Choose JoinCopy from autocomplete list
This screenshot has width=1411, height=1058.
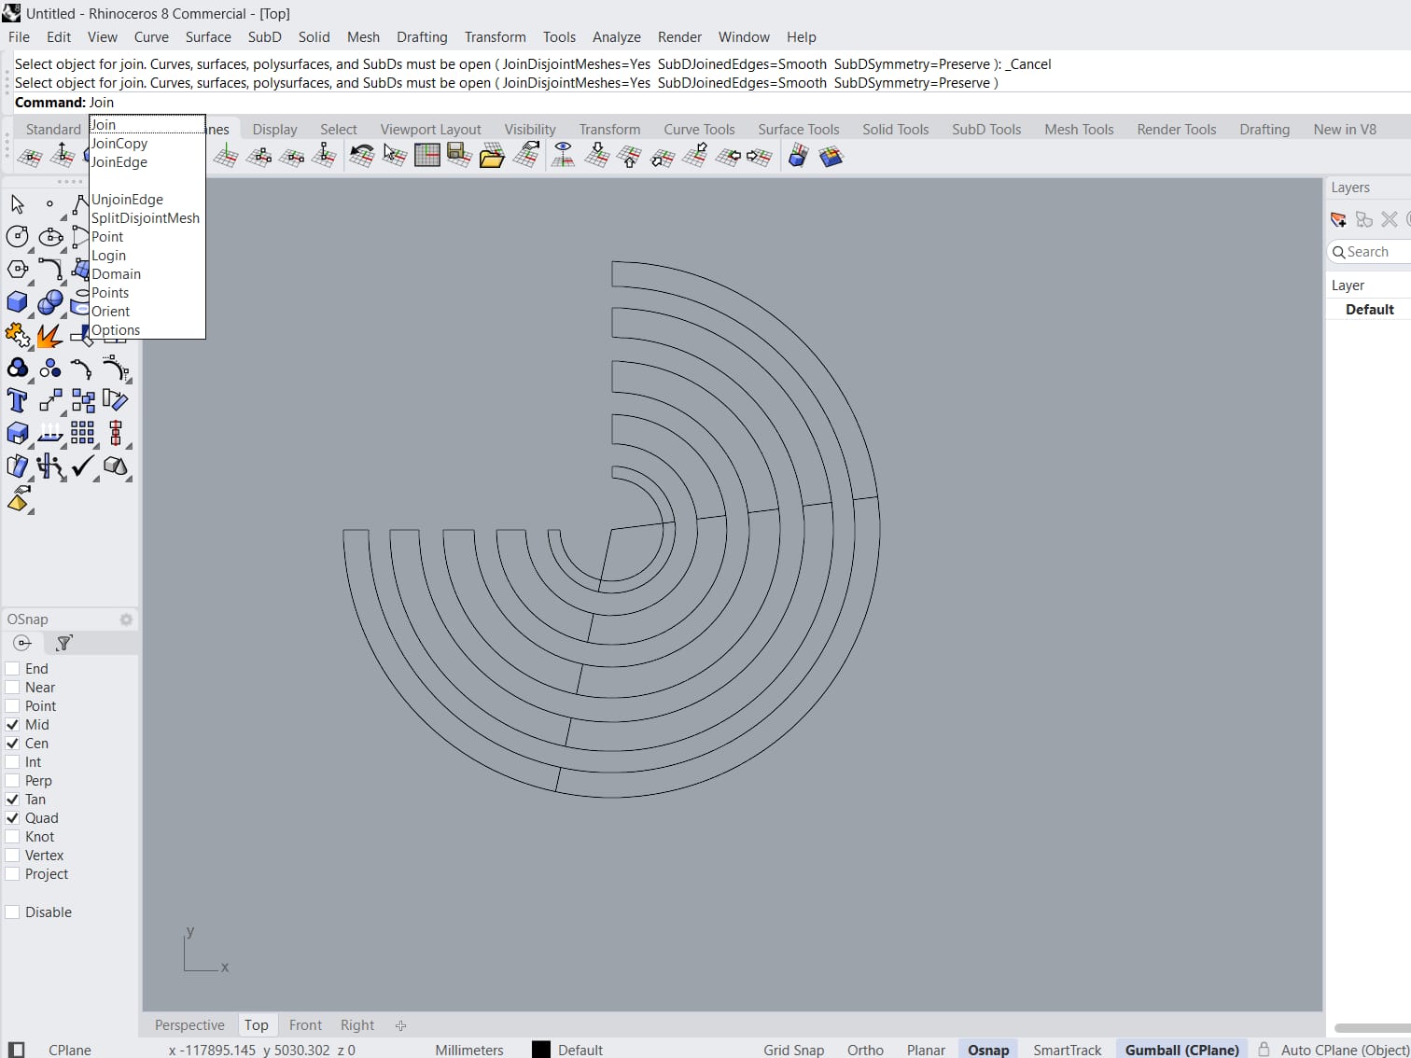click(119, 144)
